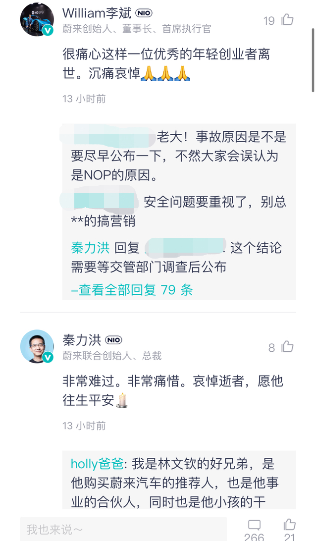Tap the thumbs-up icon in bottom bar
The width and height of the screenshot is (316, 541).
tap(289, 525)
